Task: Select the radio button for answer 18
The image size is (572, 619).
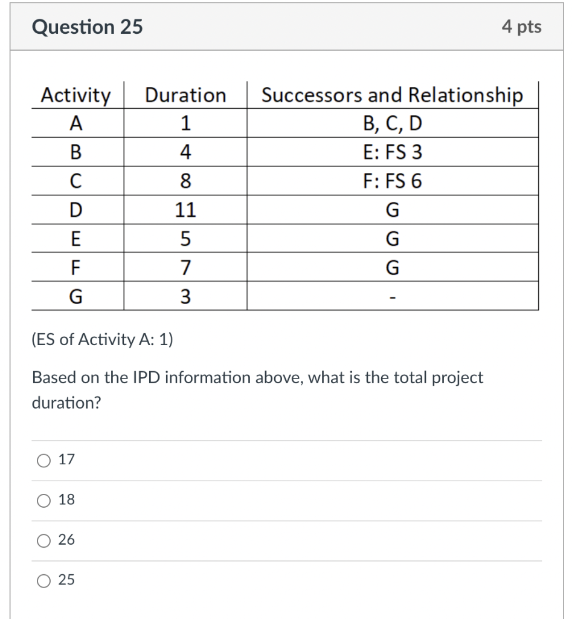Action: point(43,500)
